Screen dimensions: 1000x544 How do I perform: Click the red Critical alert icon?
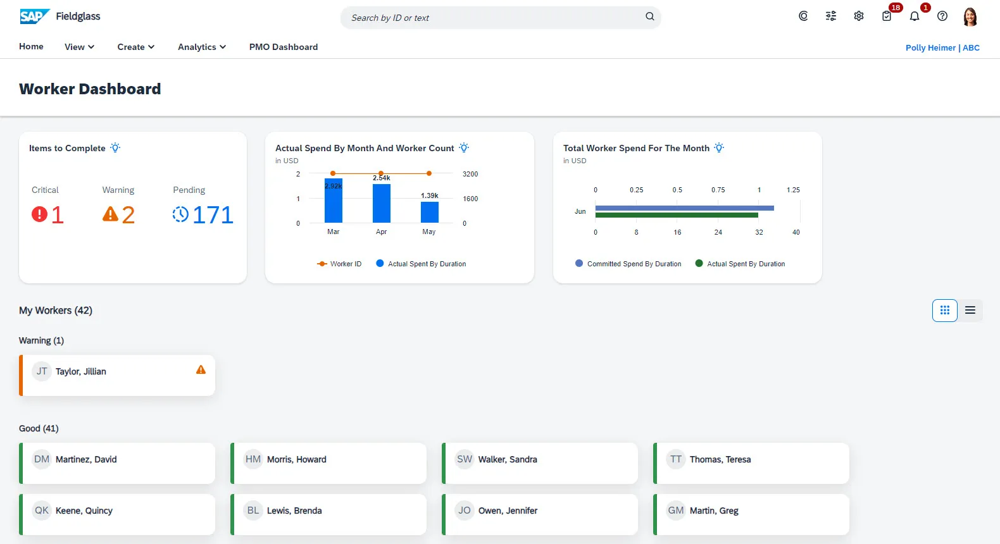click(x=39, y=214)
